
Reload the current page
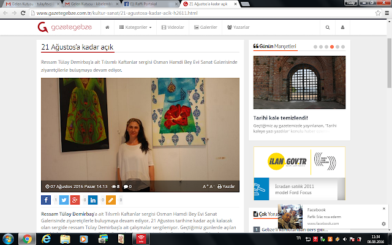click(23, 13)
